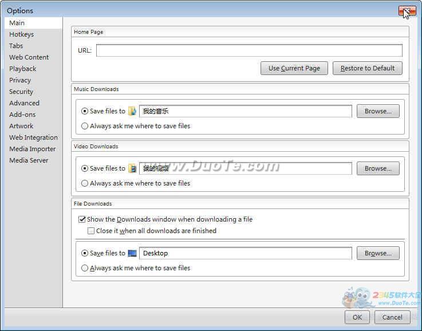This screenshot has width=422, height=331.
Task: Select Always ask where to save video files
Action: tap(85, 183)
